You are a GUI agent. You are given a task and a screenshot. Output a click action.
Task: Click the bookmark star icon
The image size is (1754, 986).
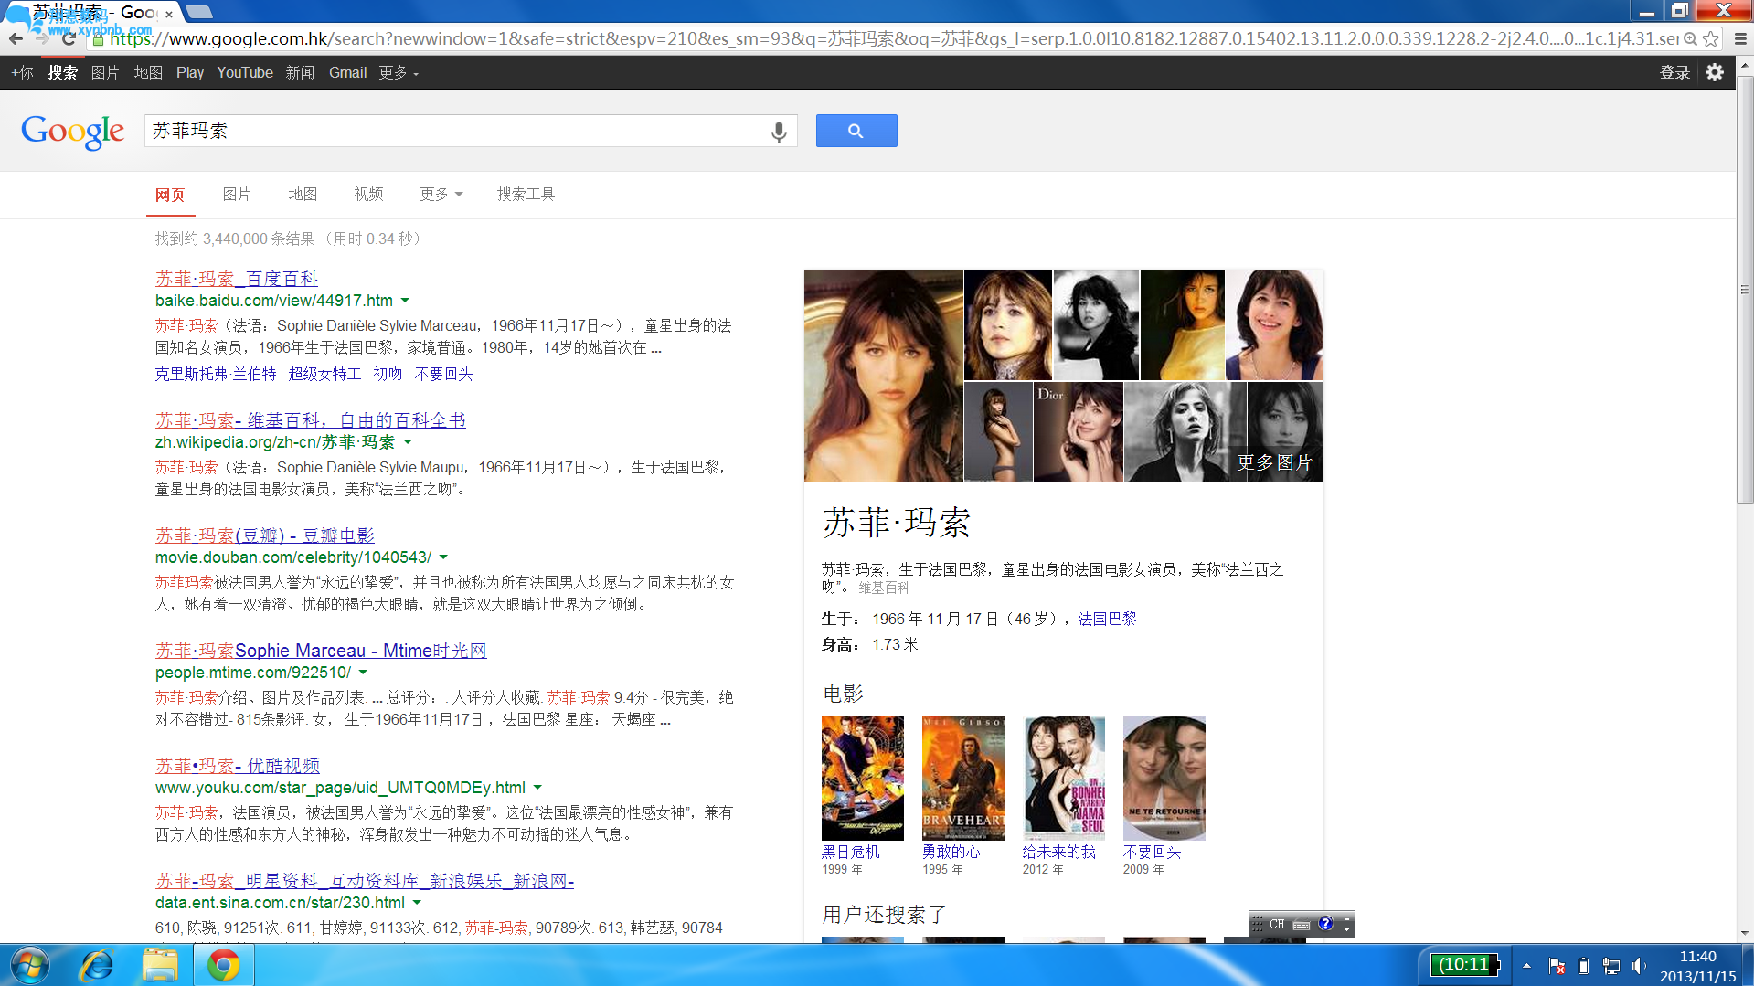[1710, 38]
